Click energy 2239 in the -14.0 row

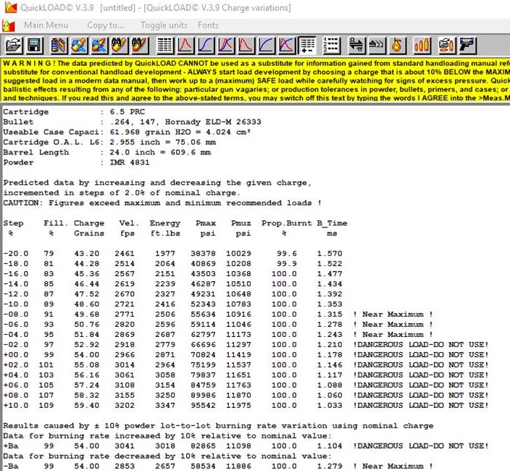165,283
